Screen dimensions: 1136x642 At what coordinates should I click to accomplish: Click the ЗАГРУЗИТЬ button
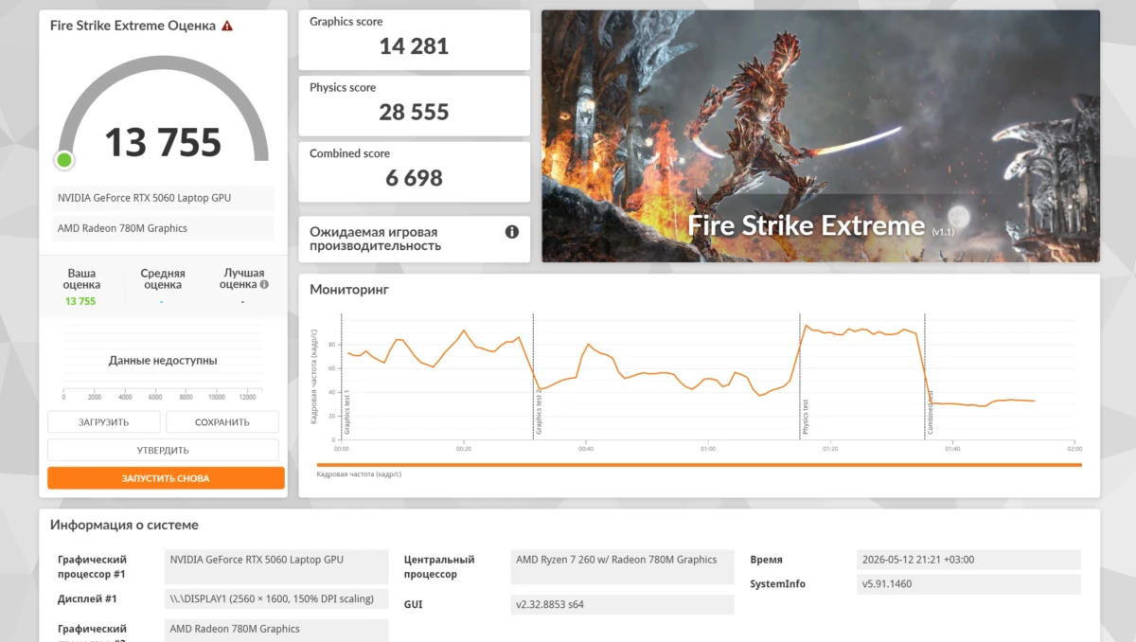103,422
